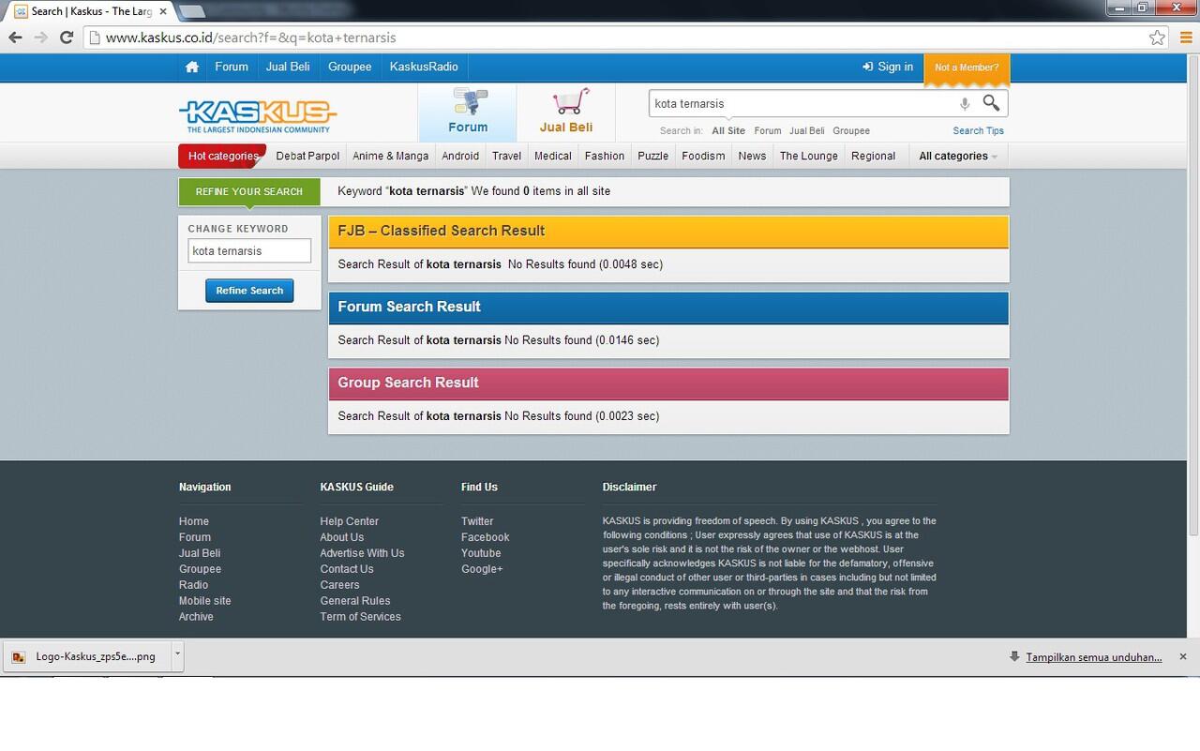Open Medical category
This screenshot has width=1200, height=751.
coord(553,156)
